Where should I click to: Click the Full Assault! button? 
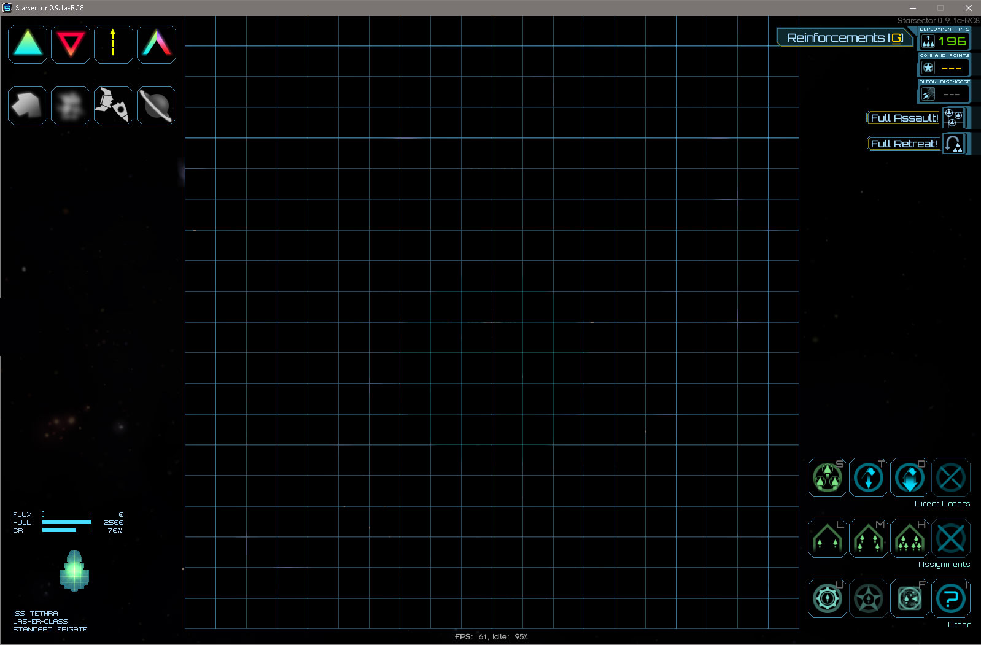(x=904, y=118)
